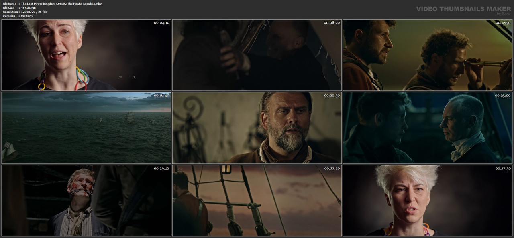The height and width of the screenshot is (238, 514).
Task: Select the thumbnail at 00:20:50
Action: [257, 128]
